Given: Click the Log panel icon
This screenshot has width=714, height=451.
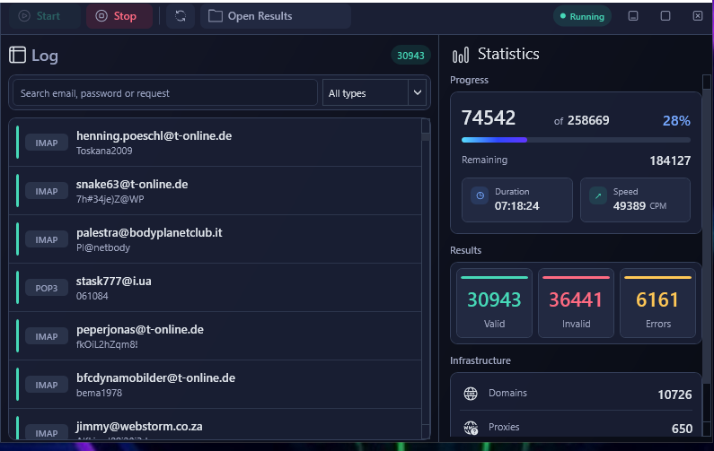Looking at the screenshot, I should (x=17, y=55).
